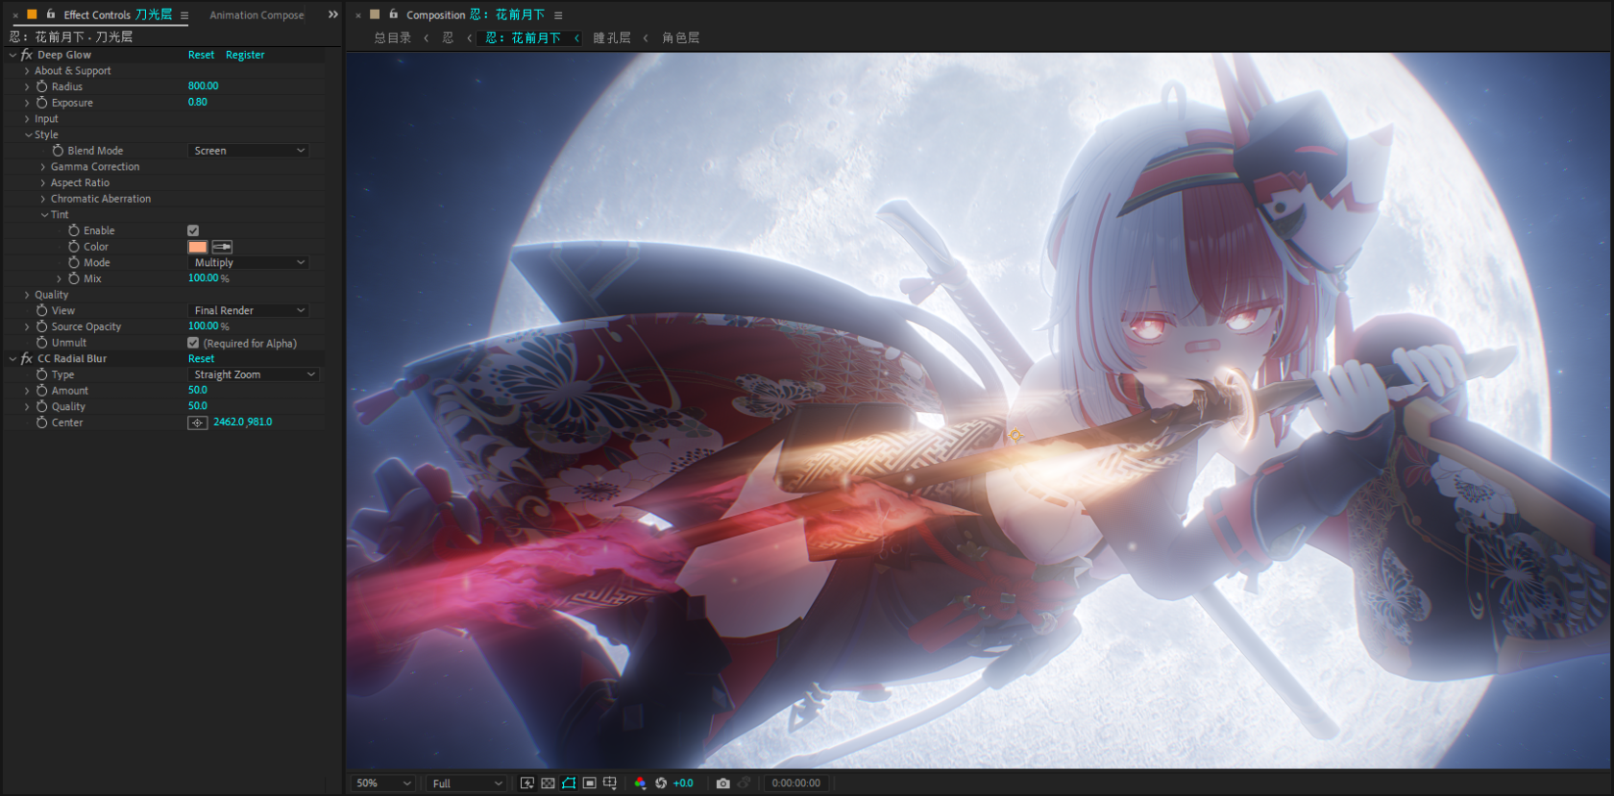
Task: Select the effect center point marker in viewer
Action: [1015, 435]
